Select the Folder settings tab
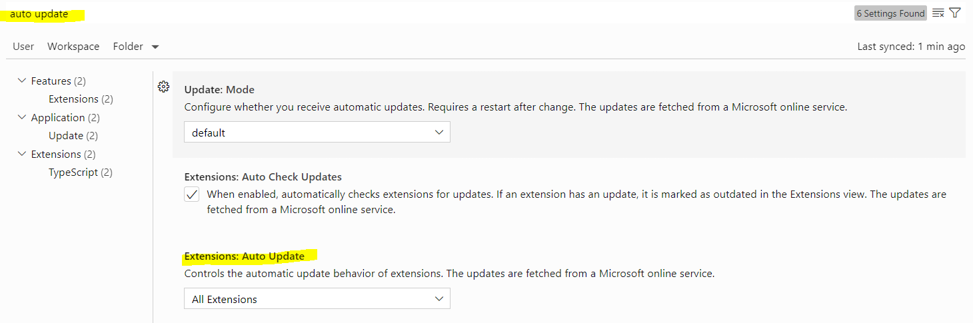This screenshot has height=323, width=973. pos(128,47)
